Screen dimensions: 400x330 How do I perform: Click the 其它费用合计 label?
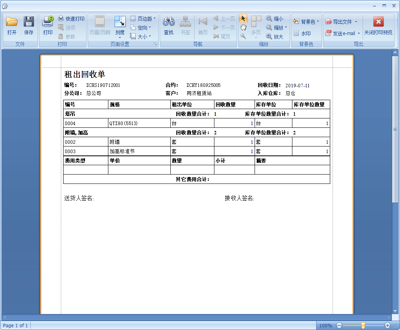193,179
